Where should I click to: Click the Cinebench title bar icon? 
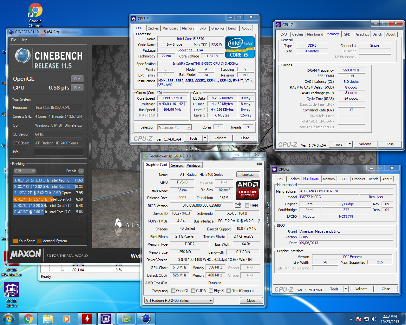[x=11, y=32]
